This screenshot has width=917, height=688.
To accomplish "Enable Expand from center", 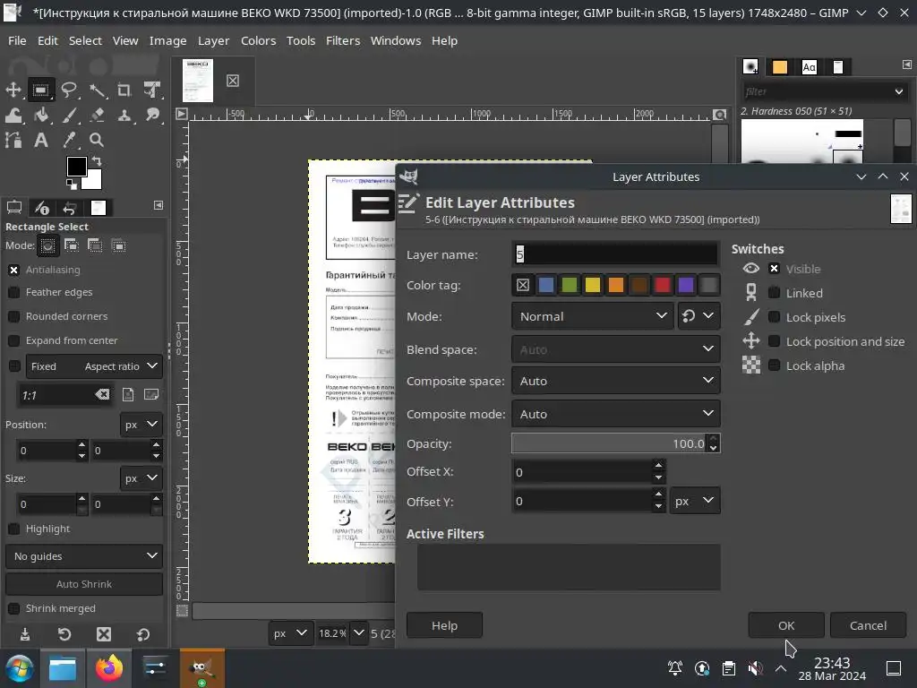I will [14, 340].
